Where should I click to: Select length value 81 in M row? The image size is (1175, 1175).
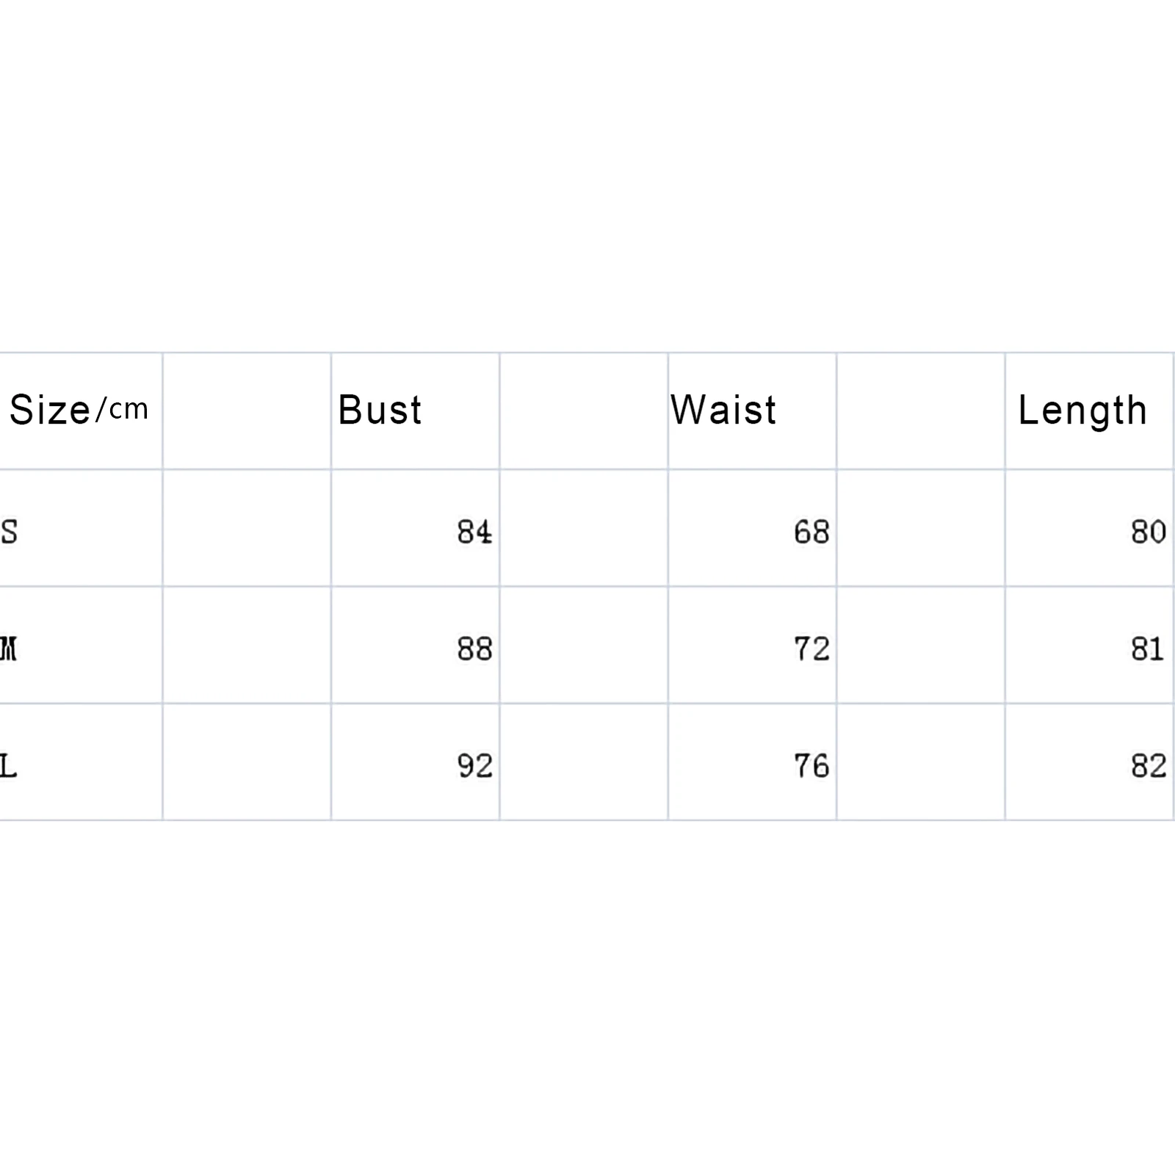(1148, 649)
